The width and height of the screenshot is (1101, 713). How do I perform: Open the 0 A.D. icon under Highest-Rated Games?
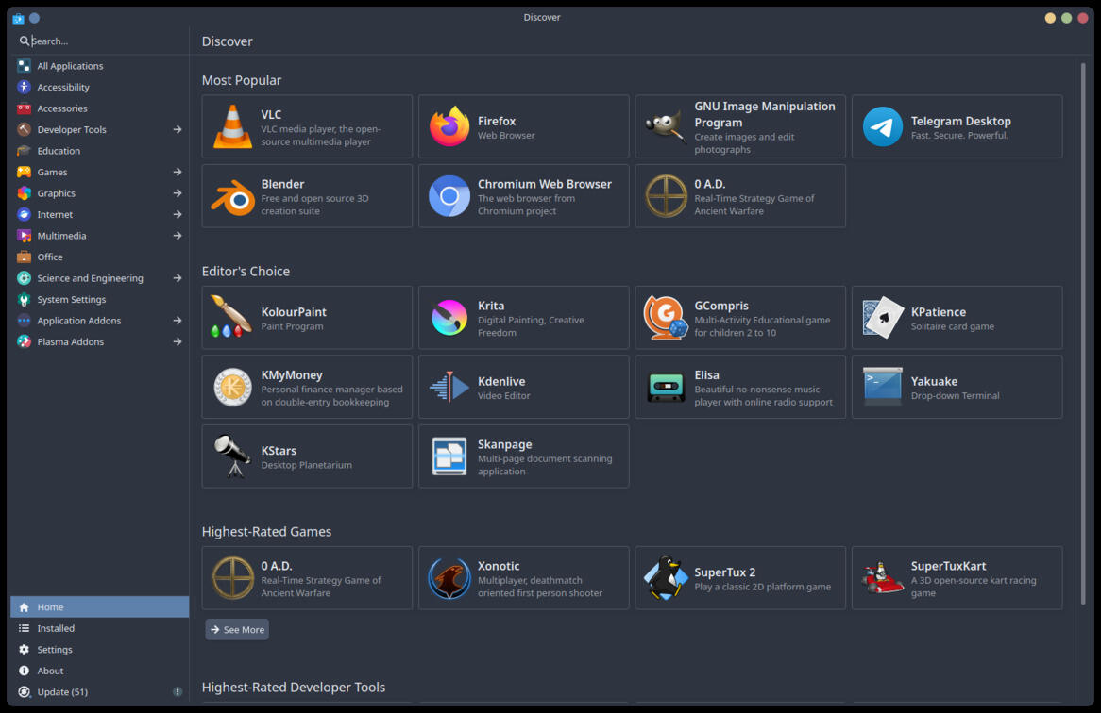[x=232, y=578]
